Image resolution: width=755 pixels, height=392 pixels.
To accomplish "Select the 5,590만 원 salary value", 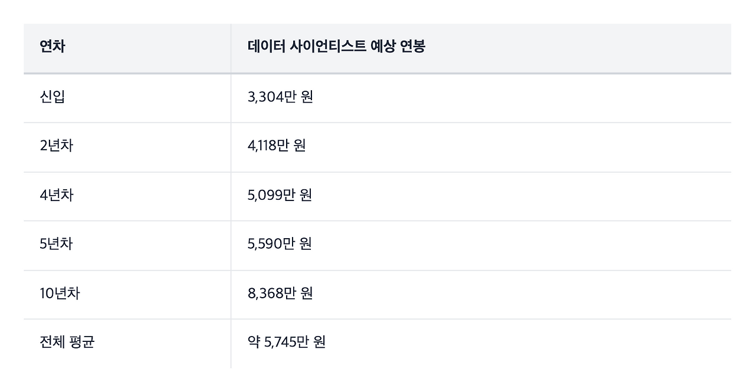I will click(280, 244).
